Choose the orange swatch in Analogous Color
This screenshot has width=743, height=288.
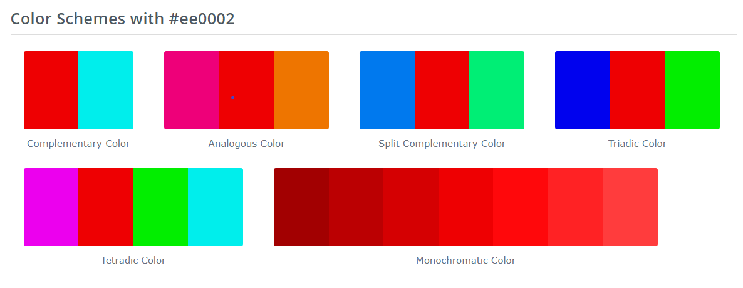(301, 91)
